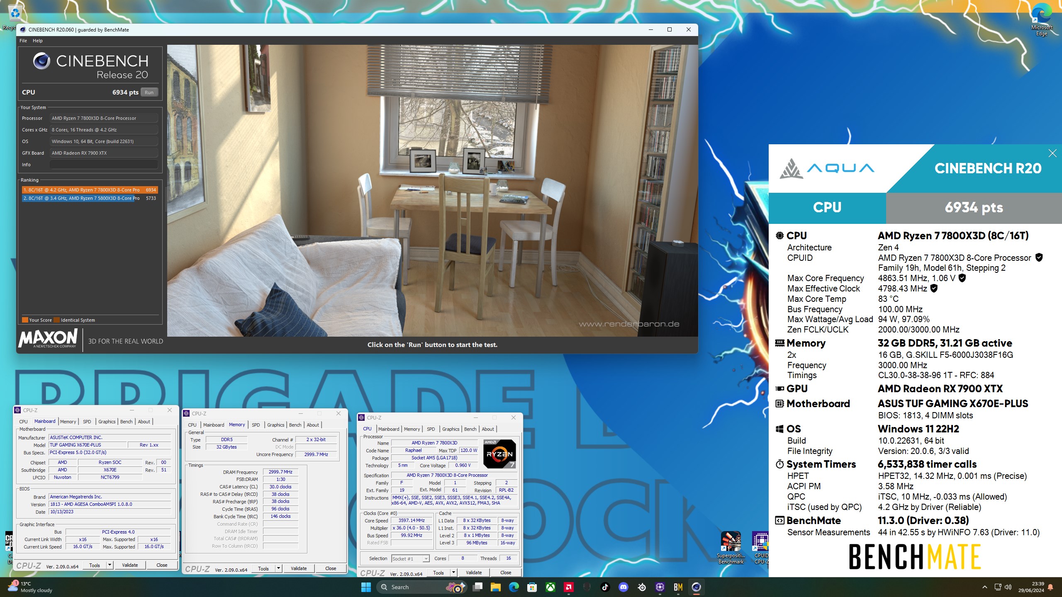The image size is (1062, 597).
Task: Click the Cinebench Info input field
Action: point(104,165)
